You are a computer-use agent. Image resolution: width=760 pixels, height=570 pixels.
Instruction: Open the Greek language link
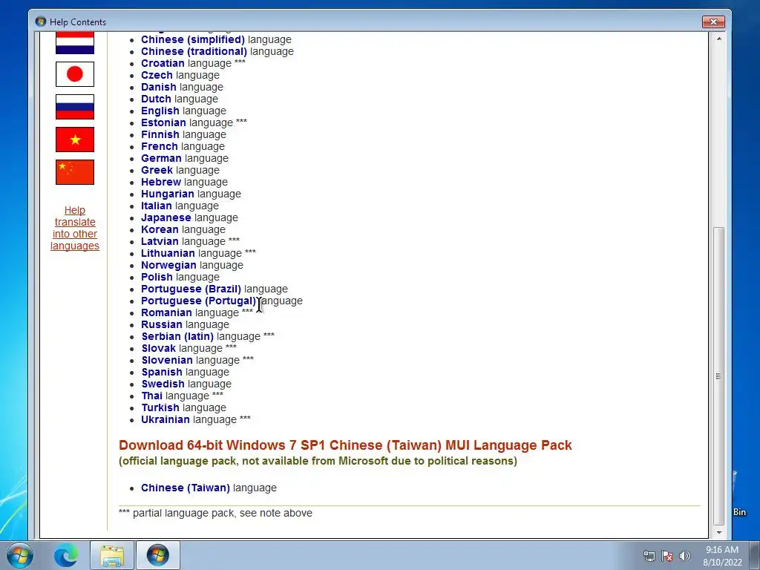coord(157,170)
